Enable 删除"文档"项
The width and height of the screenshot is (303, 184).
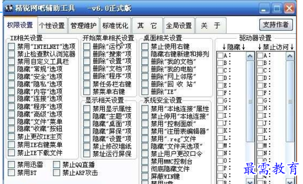87,69
